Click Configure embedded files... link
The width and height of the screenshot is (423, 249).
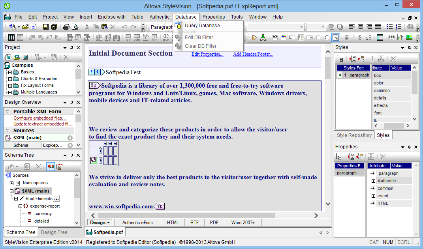(40, 118)
